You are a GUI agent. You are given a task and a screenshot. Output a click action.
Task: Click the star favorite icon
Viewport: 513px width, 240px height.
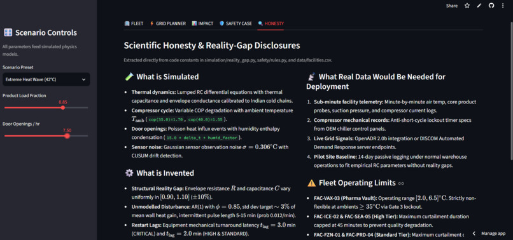[467, 6]
